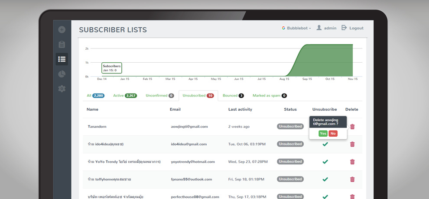The image size is (429, 199).
Task: Click email aowjingti@gmail.com
Action: (189, 127)
